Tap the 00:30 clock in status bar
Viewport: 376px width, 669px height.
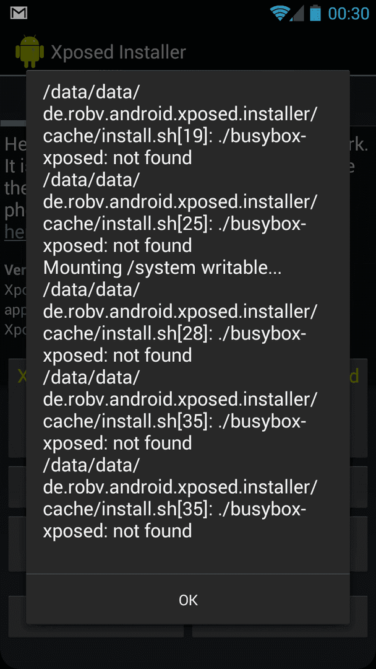348,14
